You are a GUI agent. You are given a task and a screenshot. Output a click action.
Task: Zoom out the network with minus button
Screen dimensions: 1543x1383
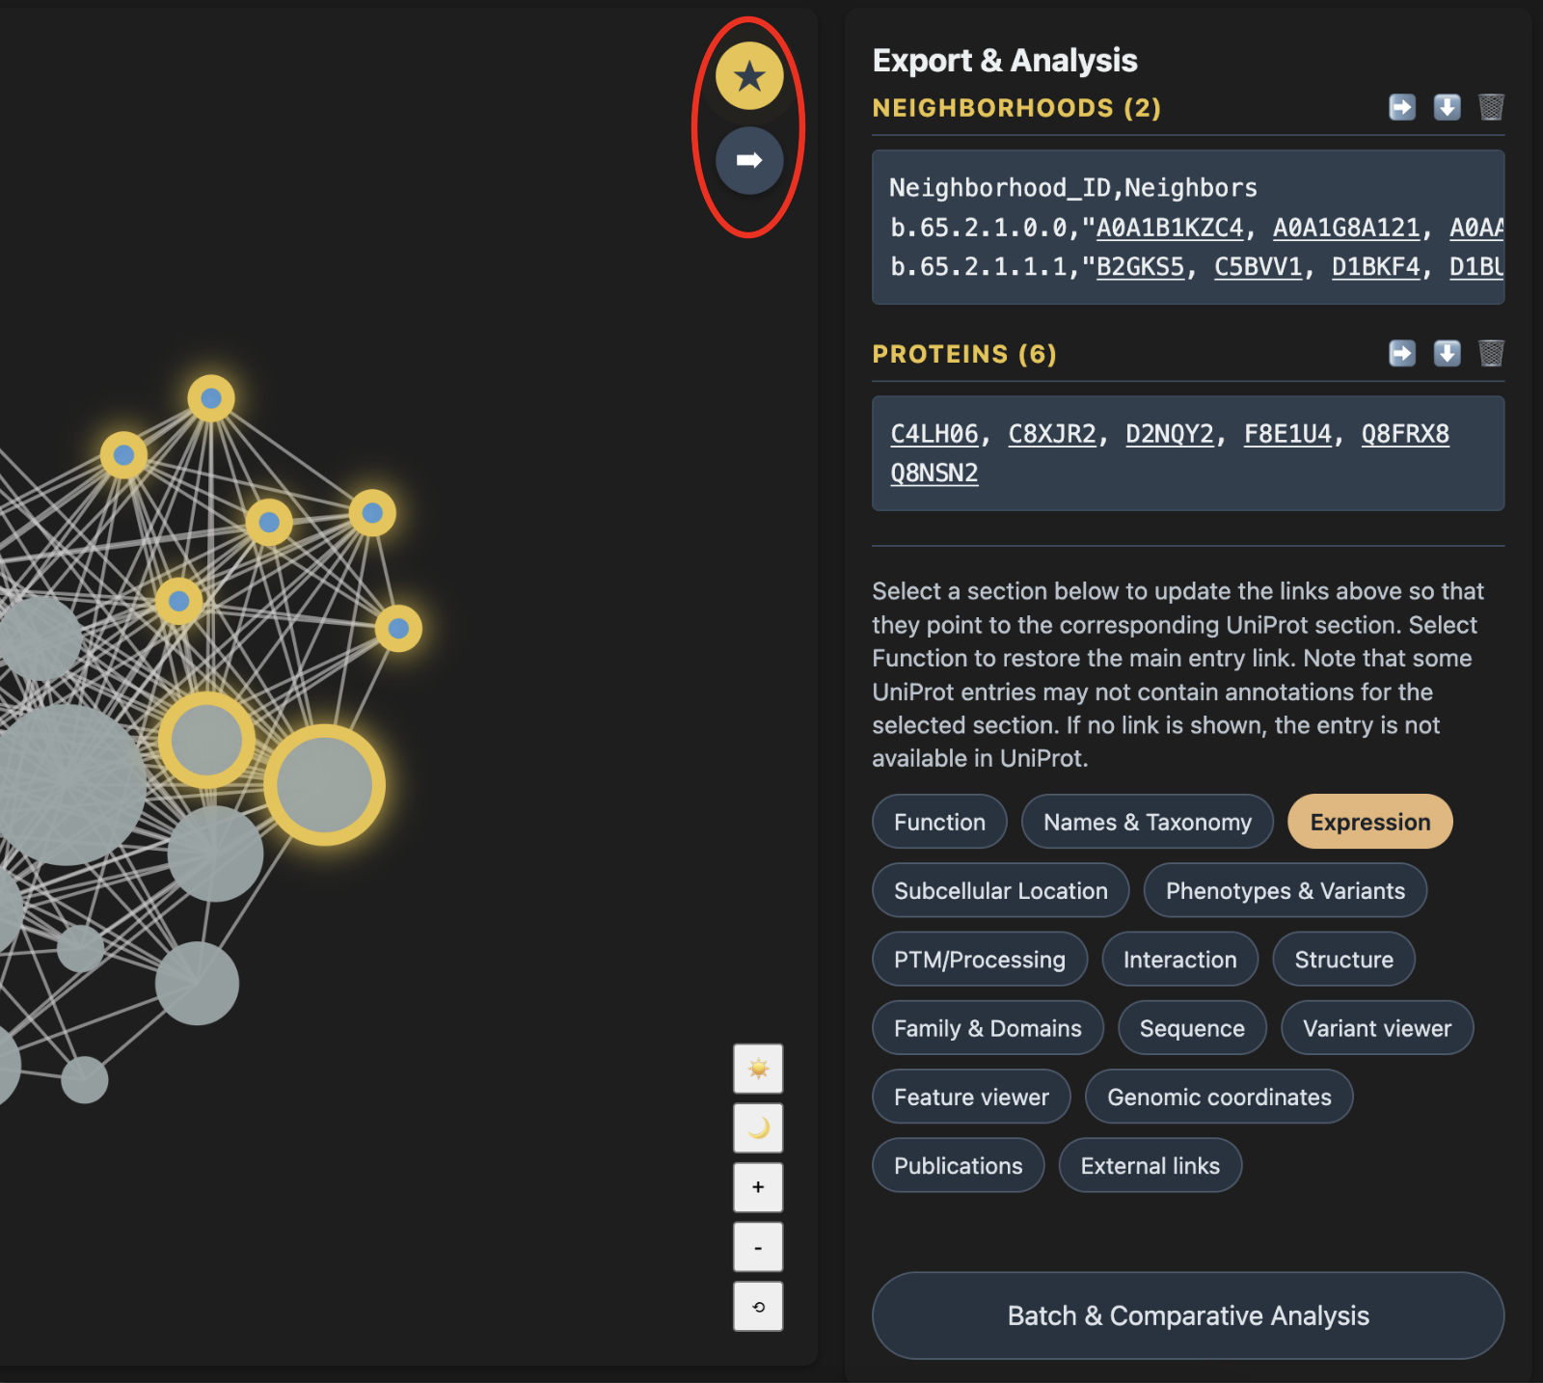(x=758, y=1247)
